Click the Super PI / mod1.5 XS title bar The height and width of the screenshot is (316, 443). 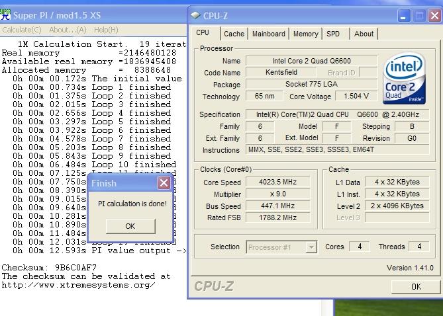click(93, 15)
